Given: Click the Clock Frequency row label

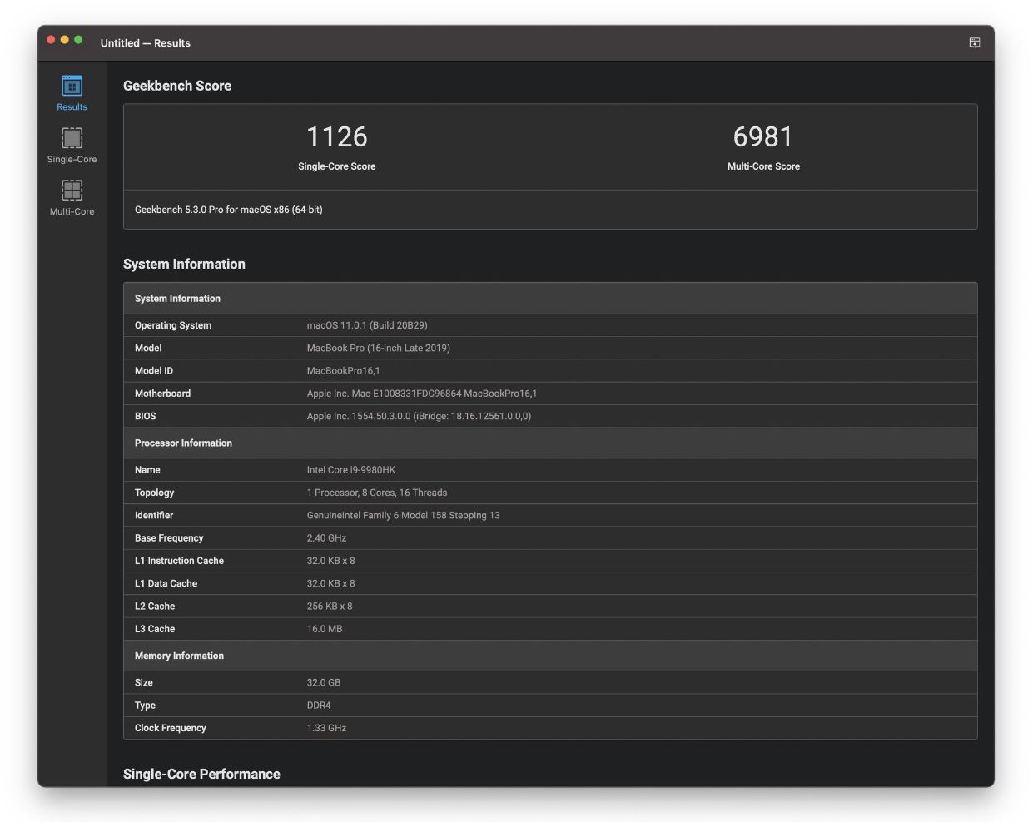Looking at the screenshot, I should tap(171, 728).
